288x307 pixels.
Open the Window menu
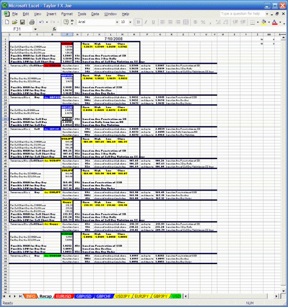click(110, 14)
